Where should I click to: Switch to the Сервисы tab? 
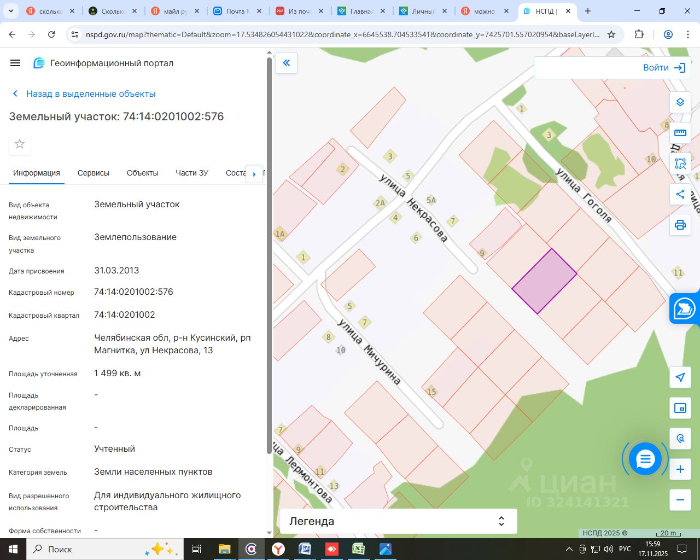tap(93, 173)
